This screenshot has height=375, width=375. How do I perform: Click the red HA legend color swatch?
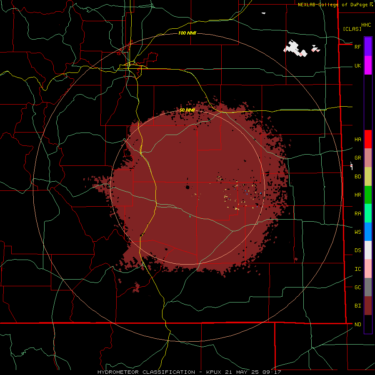(x=368, y=139)
